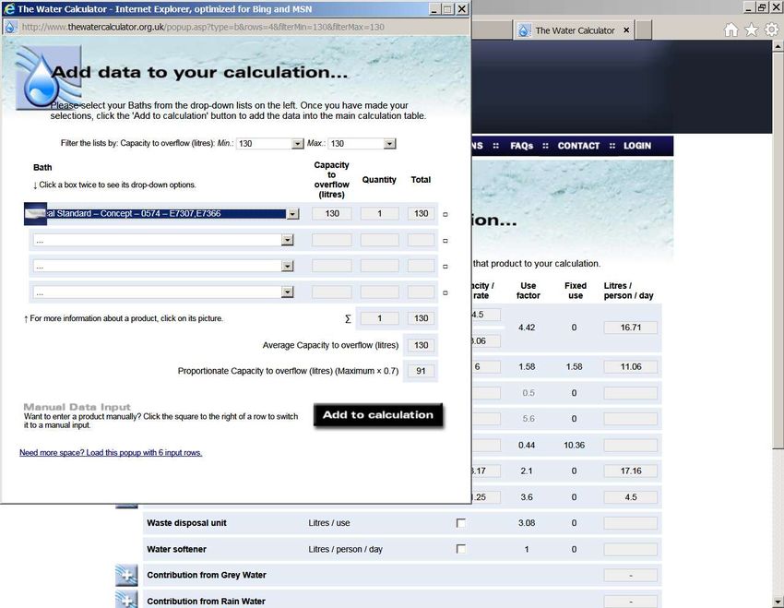
Task: Open the third row bath dropdown
Action: 287,266
